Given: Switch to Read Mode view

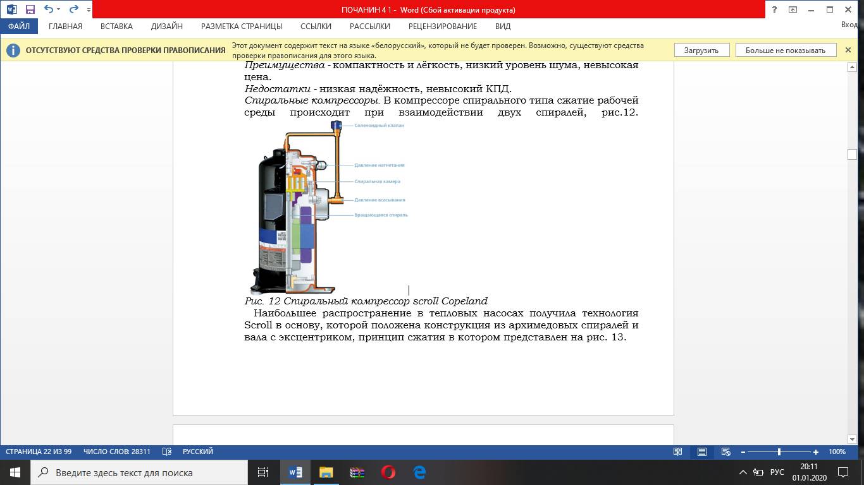Looking at the screenshot, I should (x=678, y=452).
